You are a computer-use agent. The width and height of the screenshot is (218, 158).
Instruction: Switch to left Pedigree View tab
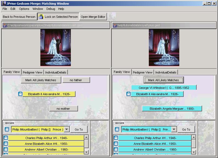click(32, 72)
